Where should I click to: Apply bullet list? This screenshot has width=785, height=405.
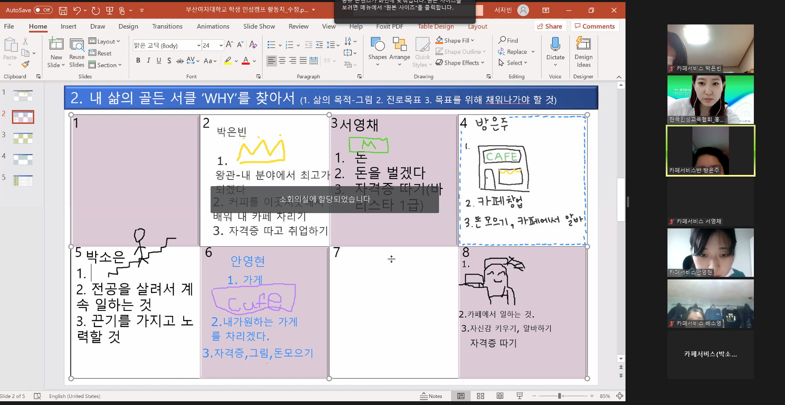click(x=271, y=45)
